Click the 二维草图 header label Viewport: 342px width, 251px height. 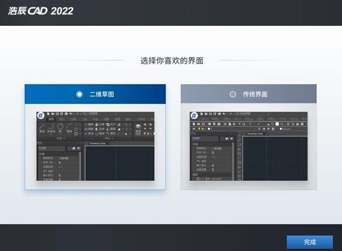pyautogui.click(x=102, y=94)
